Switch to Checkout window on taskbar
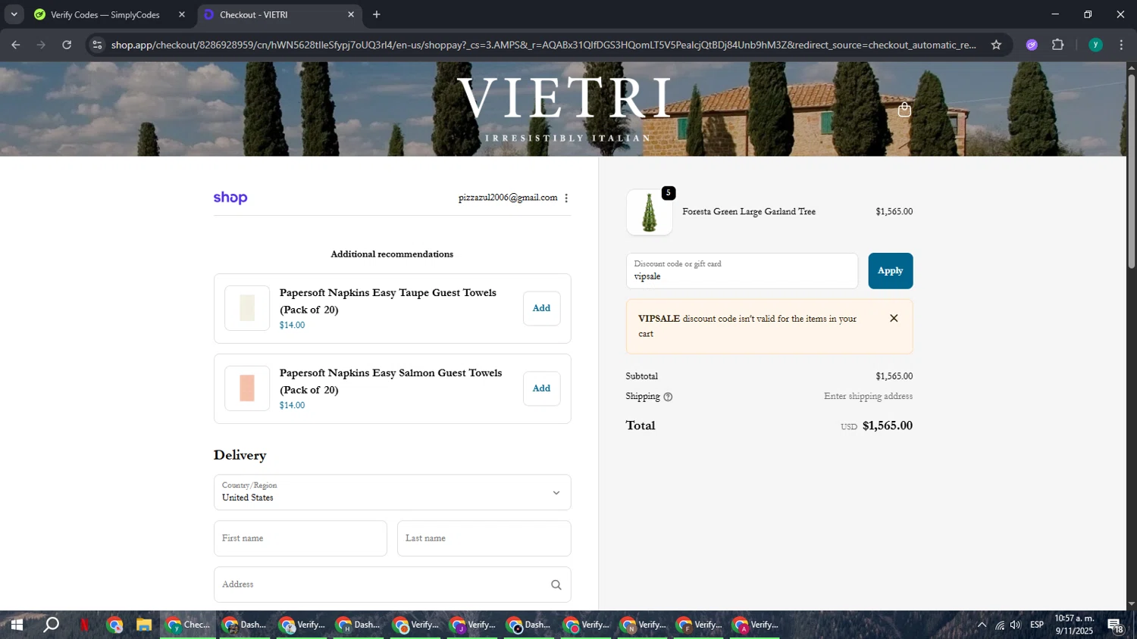This screenshot has width=1137, height=639. click(x=188, y=625)
